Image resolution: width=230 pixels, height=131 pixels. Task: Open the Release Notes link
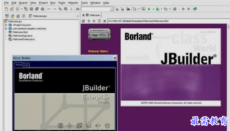[x=98, y=51]
